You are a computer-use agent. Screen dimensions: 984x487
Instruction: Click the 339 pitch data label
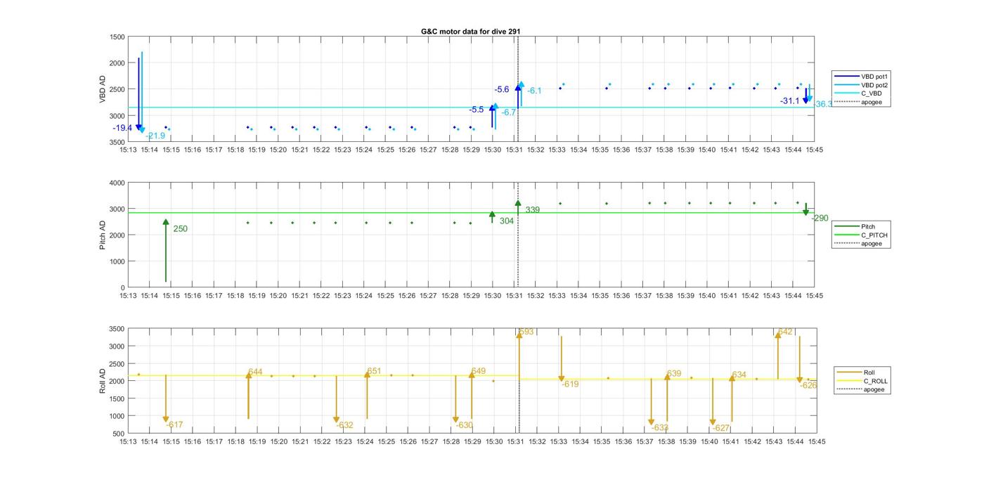tap(533, 210)
